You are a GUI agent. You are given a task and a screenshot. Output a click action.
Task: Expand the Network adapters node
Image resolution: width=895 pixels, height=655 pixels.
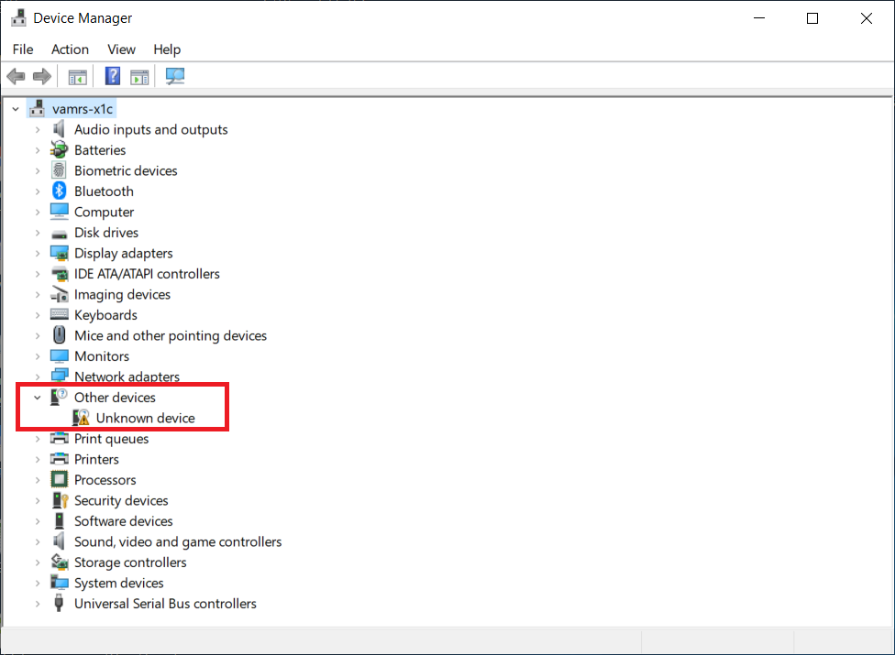click(x=37, y=377)
